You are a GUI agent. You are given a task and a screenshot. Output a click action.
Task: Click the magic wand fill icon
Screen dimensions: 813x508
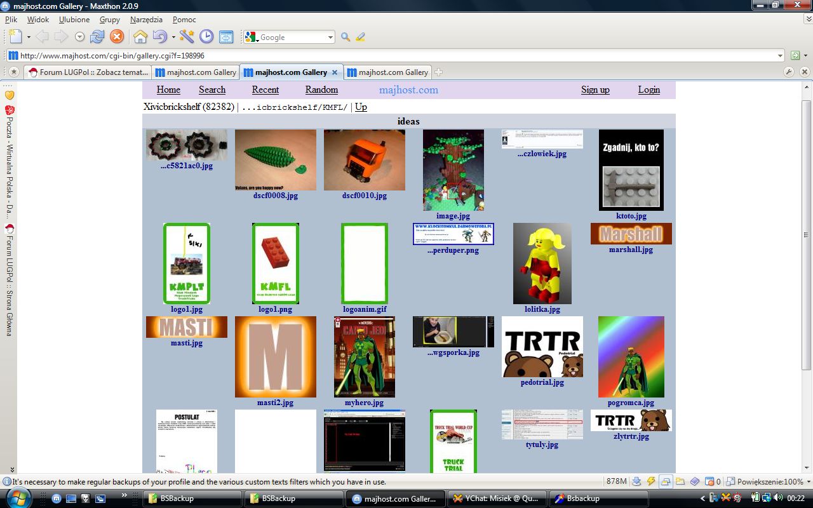[x=186, y=37]
